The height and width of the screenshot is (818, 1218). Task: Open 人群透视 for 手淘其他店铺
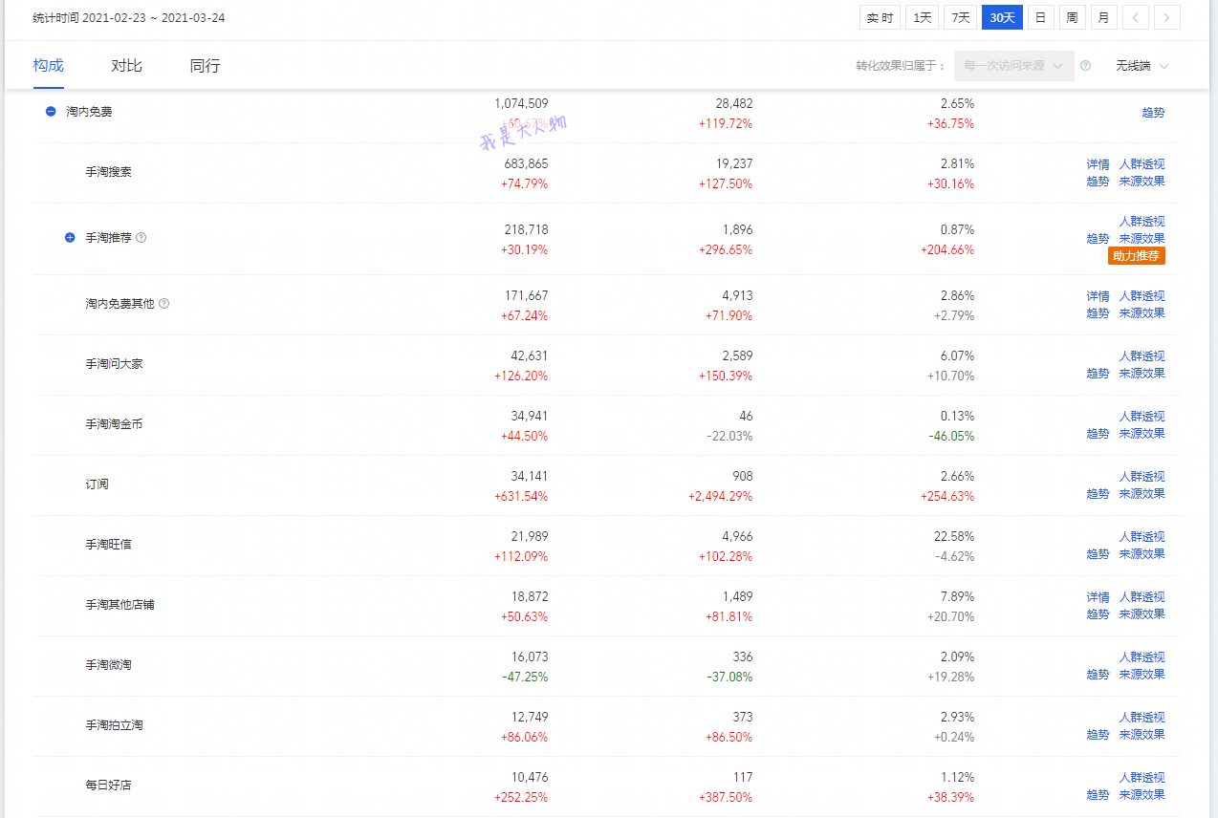(1142, 597)
